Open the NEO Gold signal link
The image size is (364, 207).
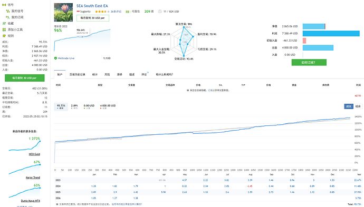click(34, 154)
